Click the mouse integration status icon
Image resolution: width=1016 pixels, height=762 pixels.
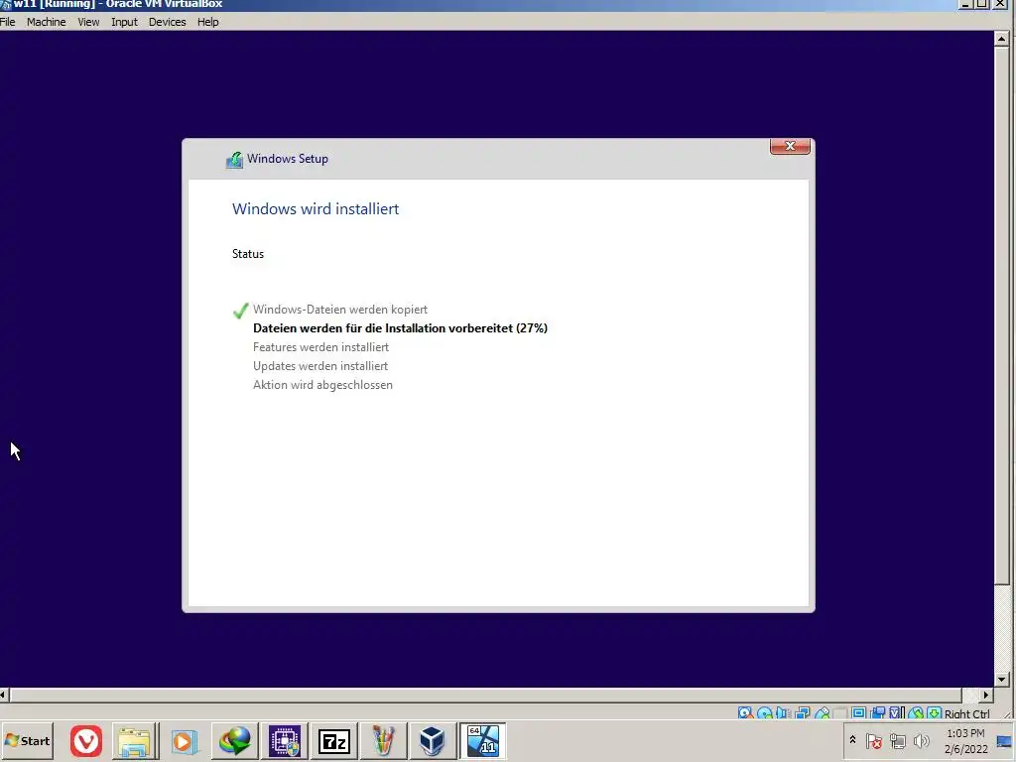[916, 712]
